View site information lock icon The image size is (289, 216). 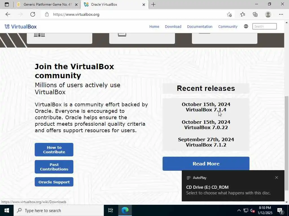tap(47, 14)
